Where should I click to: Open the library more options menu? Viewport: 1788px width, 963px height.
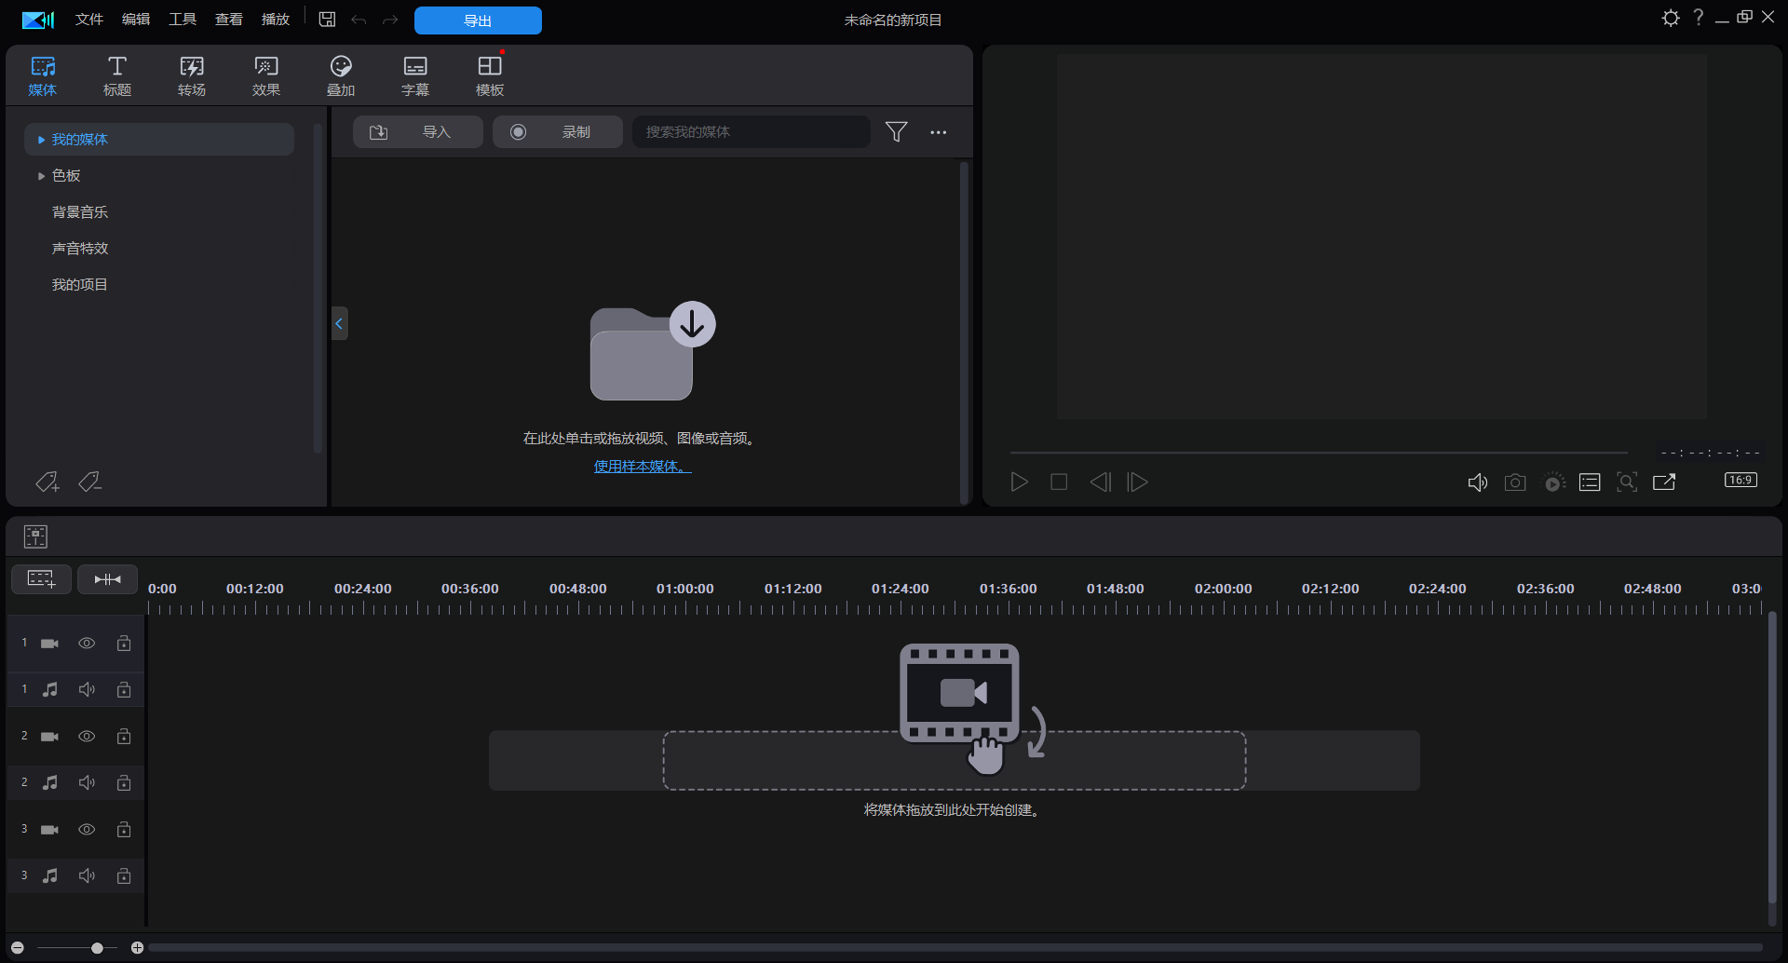pyautogui.click(x=939, y=132)
